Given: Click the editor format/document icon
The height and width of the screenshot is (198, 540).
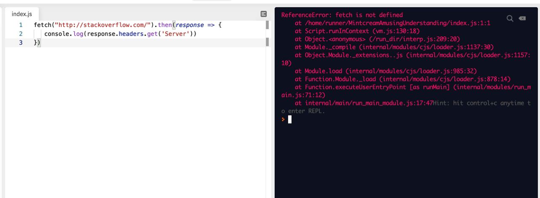Looking at the screenshot, I should pyautogui.click(x=264, y=14).
